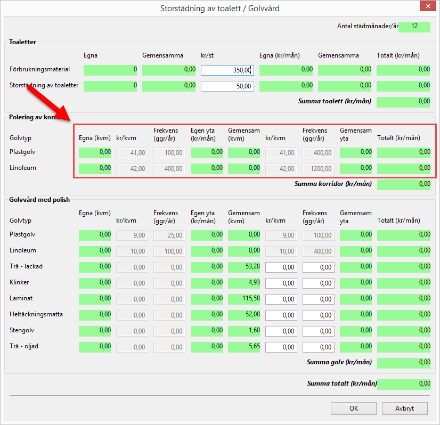This screenshot has height=425, width=440.
Task: Click Gemensam kvm value 53,28 for Trä - lackad
Action: pyautogui.click(x=244, y=267)
